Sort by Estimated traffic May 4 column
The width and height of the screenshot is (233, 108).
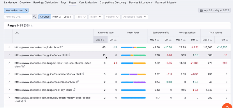point(154,40)
